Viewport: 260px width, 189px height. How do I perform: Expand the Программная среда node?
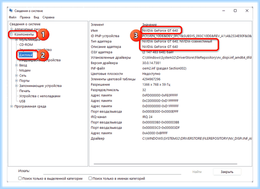[x=12, y=106]
